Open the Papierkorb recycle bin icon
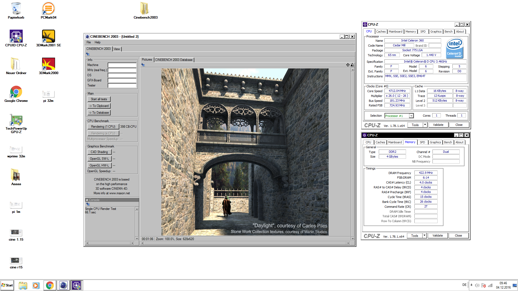The width and height of the screenshot is (518, 291). pos(16,11)
